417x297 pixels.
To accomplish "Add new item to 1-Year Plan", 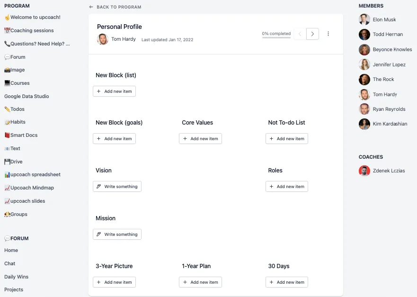I will click(200, 282).
